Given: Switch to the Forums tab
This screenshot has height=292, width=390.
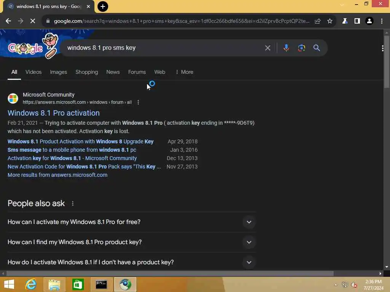Looking at the screenshot, I should pos(137,72).
